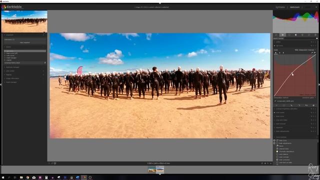The width and height of the screenshot is (320, 180).
Task: Switch to the lighttable view
Action: click(x=280, y=7)
